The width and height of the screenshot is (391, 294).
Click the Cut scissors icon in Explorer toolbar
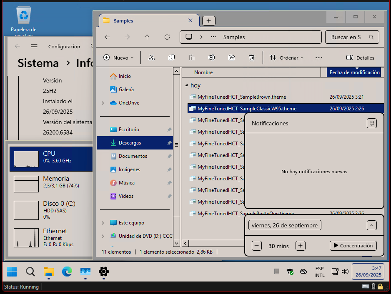point(152,58)
